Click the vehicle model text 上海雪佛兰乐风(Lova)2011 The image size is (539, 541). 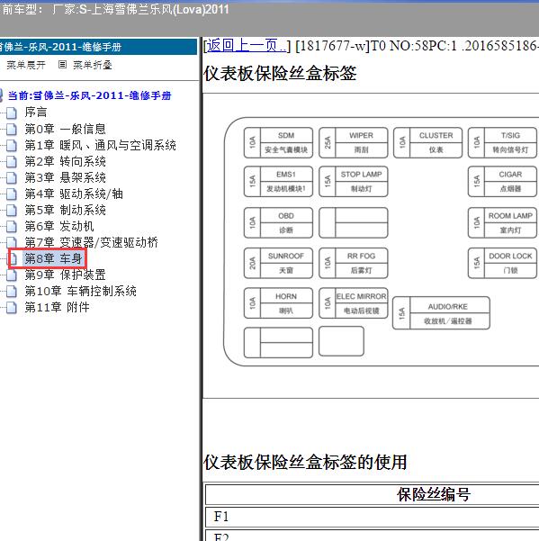(160, 9)
